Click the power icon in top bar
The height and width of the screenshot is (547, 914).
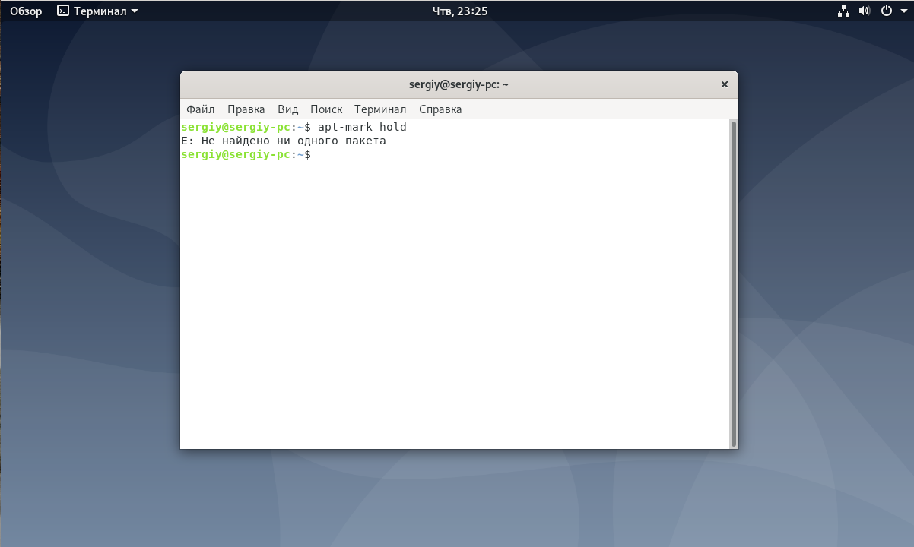[886, 11]
